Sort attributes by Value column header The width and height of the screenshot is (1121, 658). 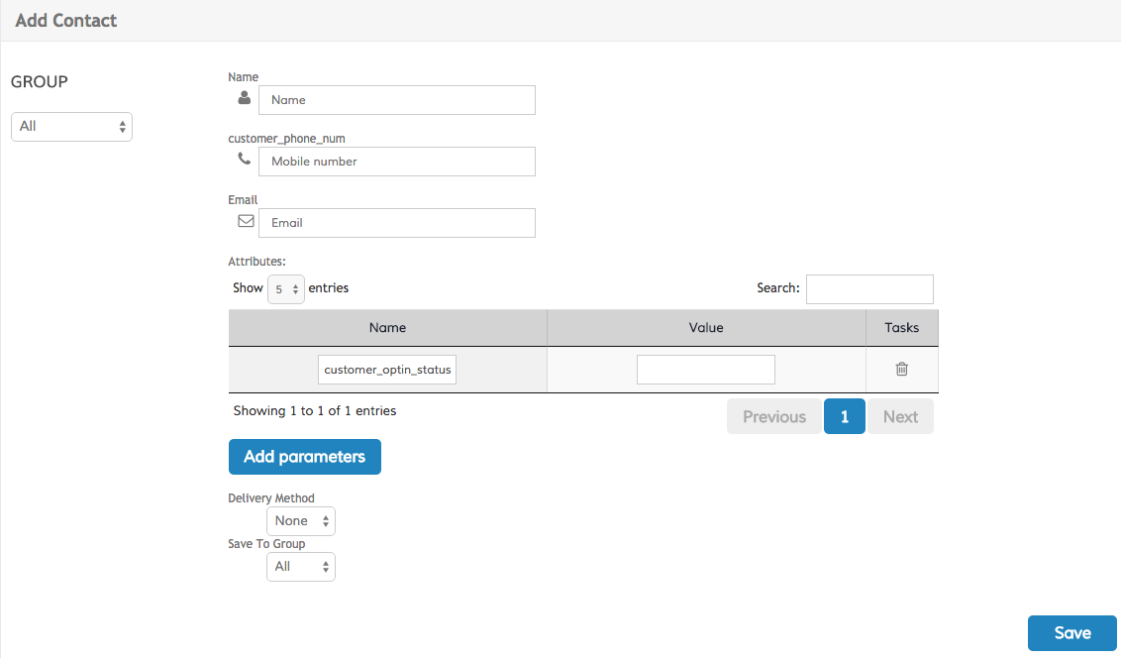pyautogui.click(x=706, y=327)
